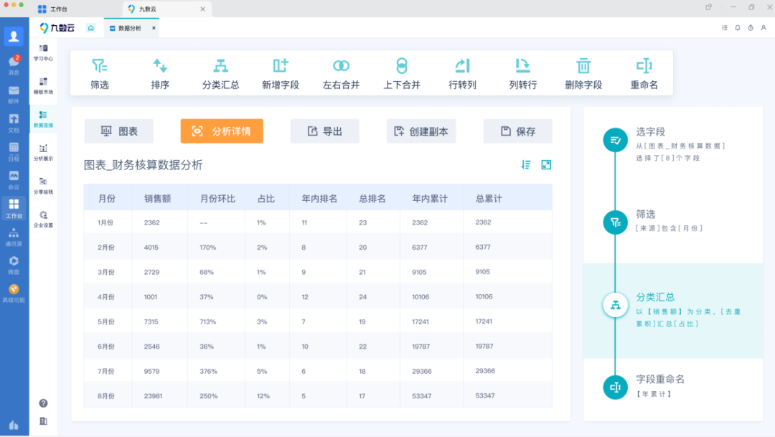This screenshot has height=437, width=775.
Task: Switch to the 工作台 window tab
Action: point(57,9)
